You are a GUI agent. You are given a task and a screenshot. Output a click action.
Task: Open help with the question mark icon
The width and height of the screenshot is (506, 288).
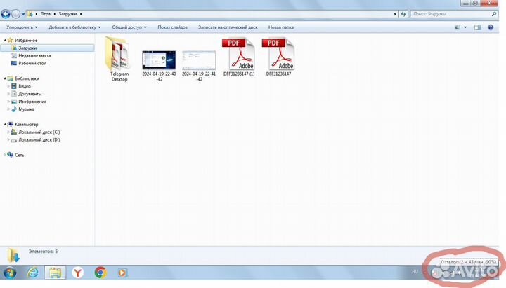pos(491,27)
